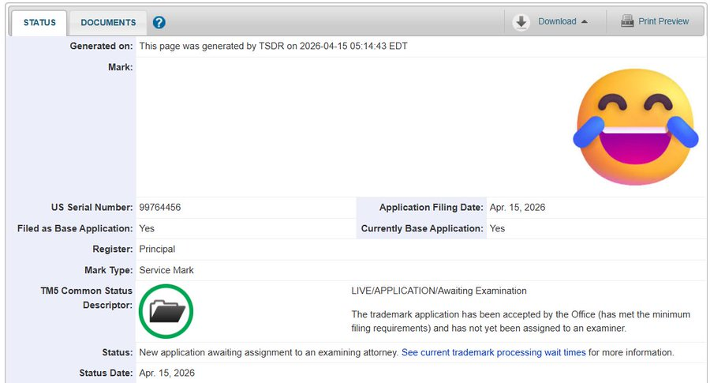The height and width of the screenshot is (383, 710).
Task: Open the laughing emoji mark image
Action: click(x=635, y=126)
